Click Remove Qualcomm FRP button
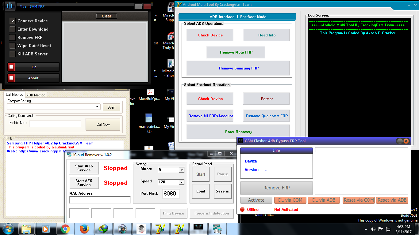This screenshot has width=419, height=235. pos(267,116)
